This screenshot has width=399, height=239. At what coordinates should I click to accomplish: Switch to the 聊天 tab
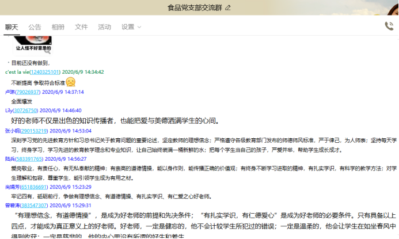[12, 27]
